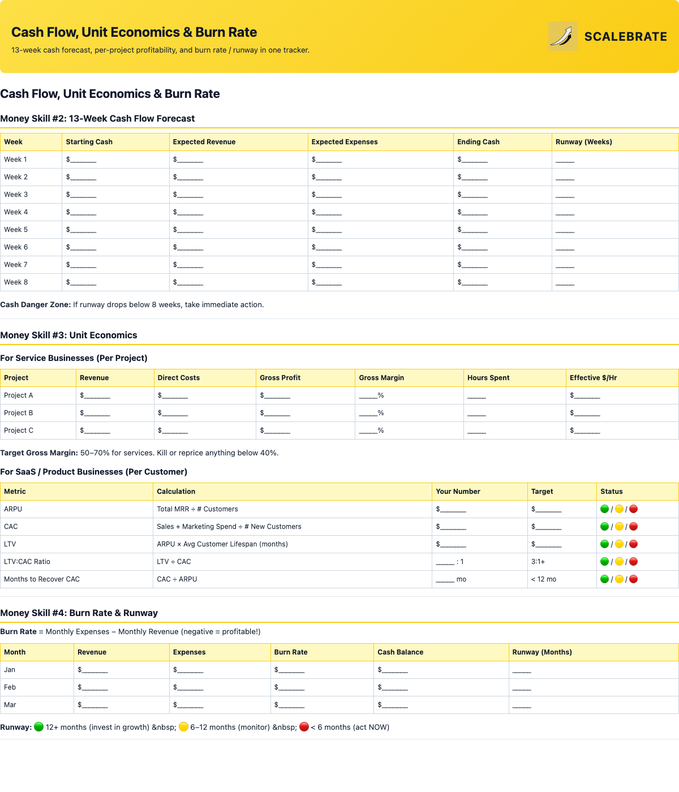The image size is (679, 792).
Task: Select green status dot in CAC row
Action: 604,527
